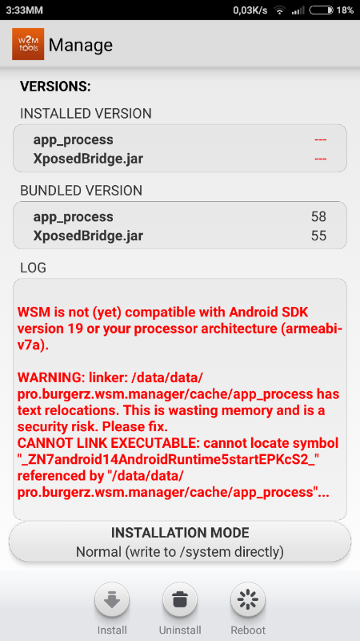
Task: Tap the installed XposedBridge.jar version row
Action: [180, 159]
